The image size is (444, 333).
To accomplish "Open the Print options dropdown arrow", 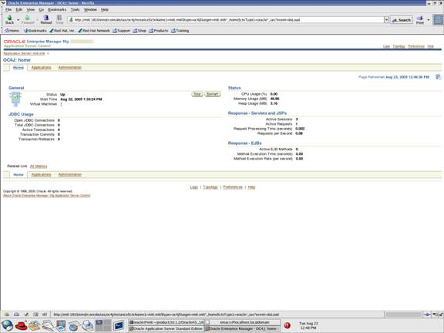I will pyautogui.click(x=428, y=20).
